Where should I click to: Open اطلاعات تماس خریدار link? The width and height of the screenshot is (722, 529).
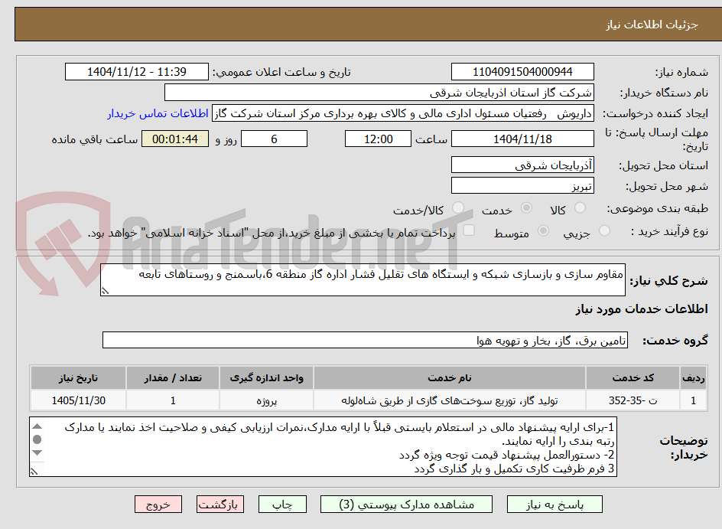click(158, 114)
